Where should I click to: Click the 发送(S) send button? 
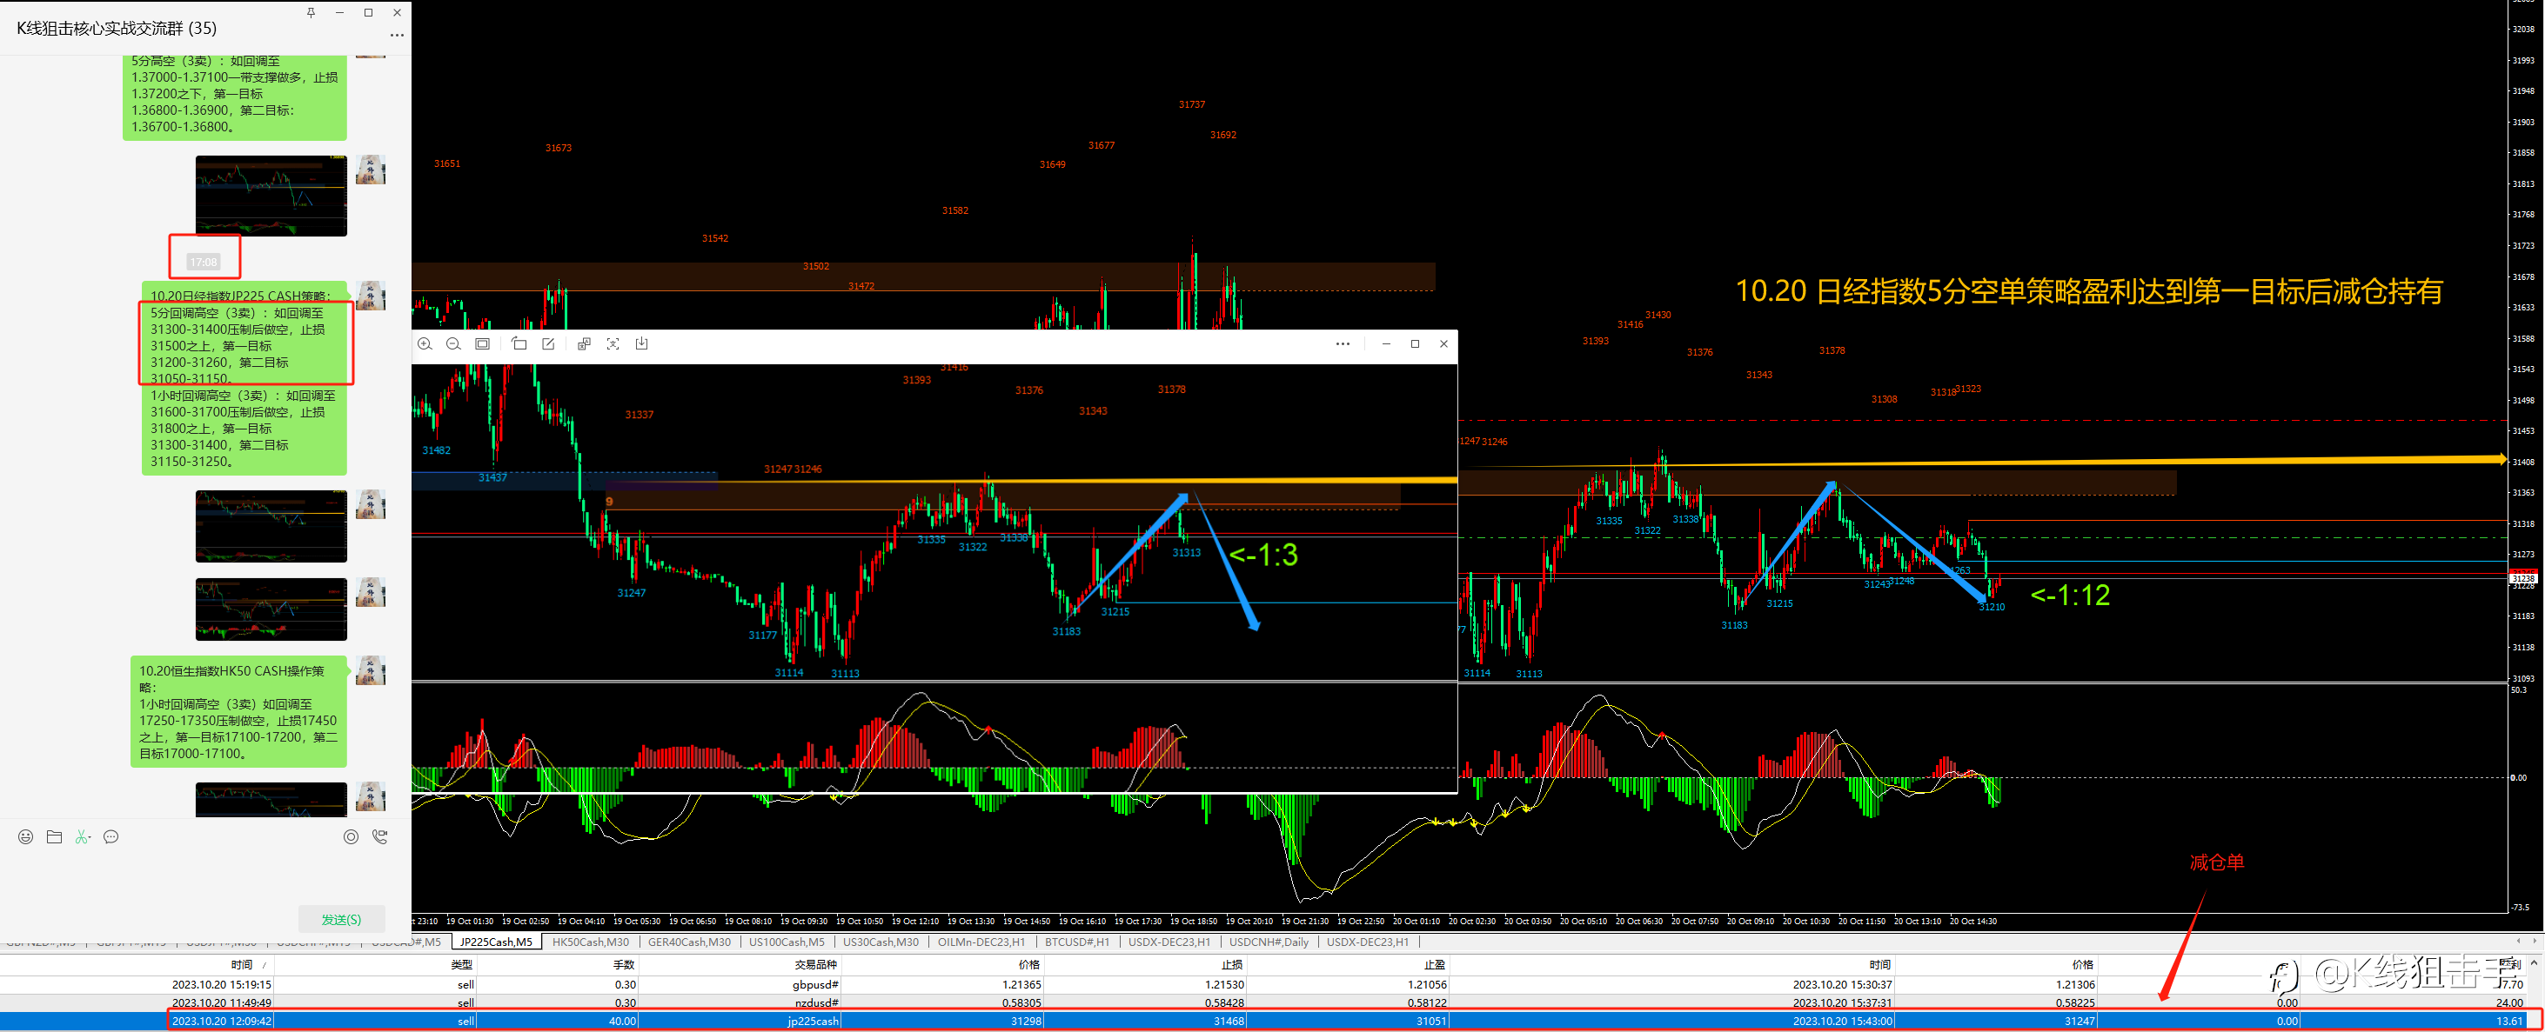[341, 920]
